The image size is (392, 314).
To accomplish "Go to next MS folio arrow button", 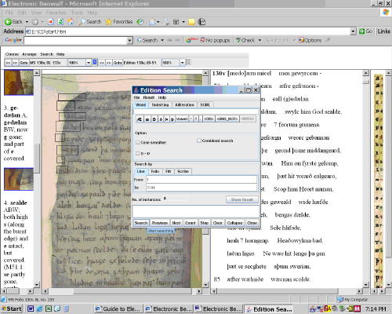I will [x=15, y=63].
